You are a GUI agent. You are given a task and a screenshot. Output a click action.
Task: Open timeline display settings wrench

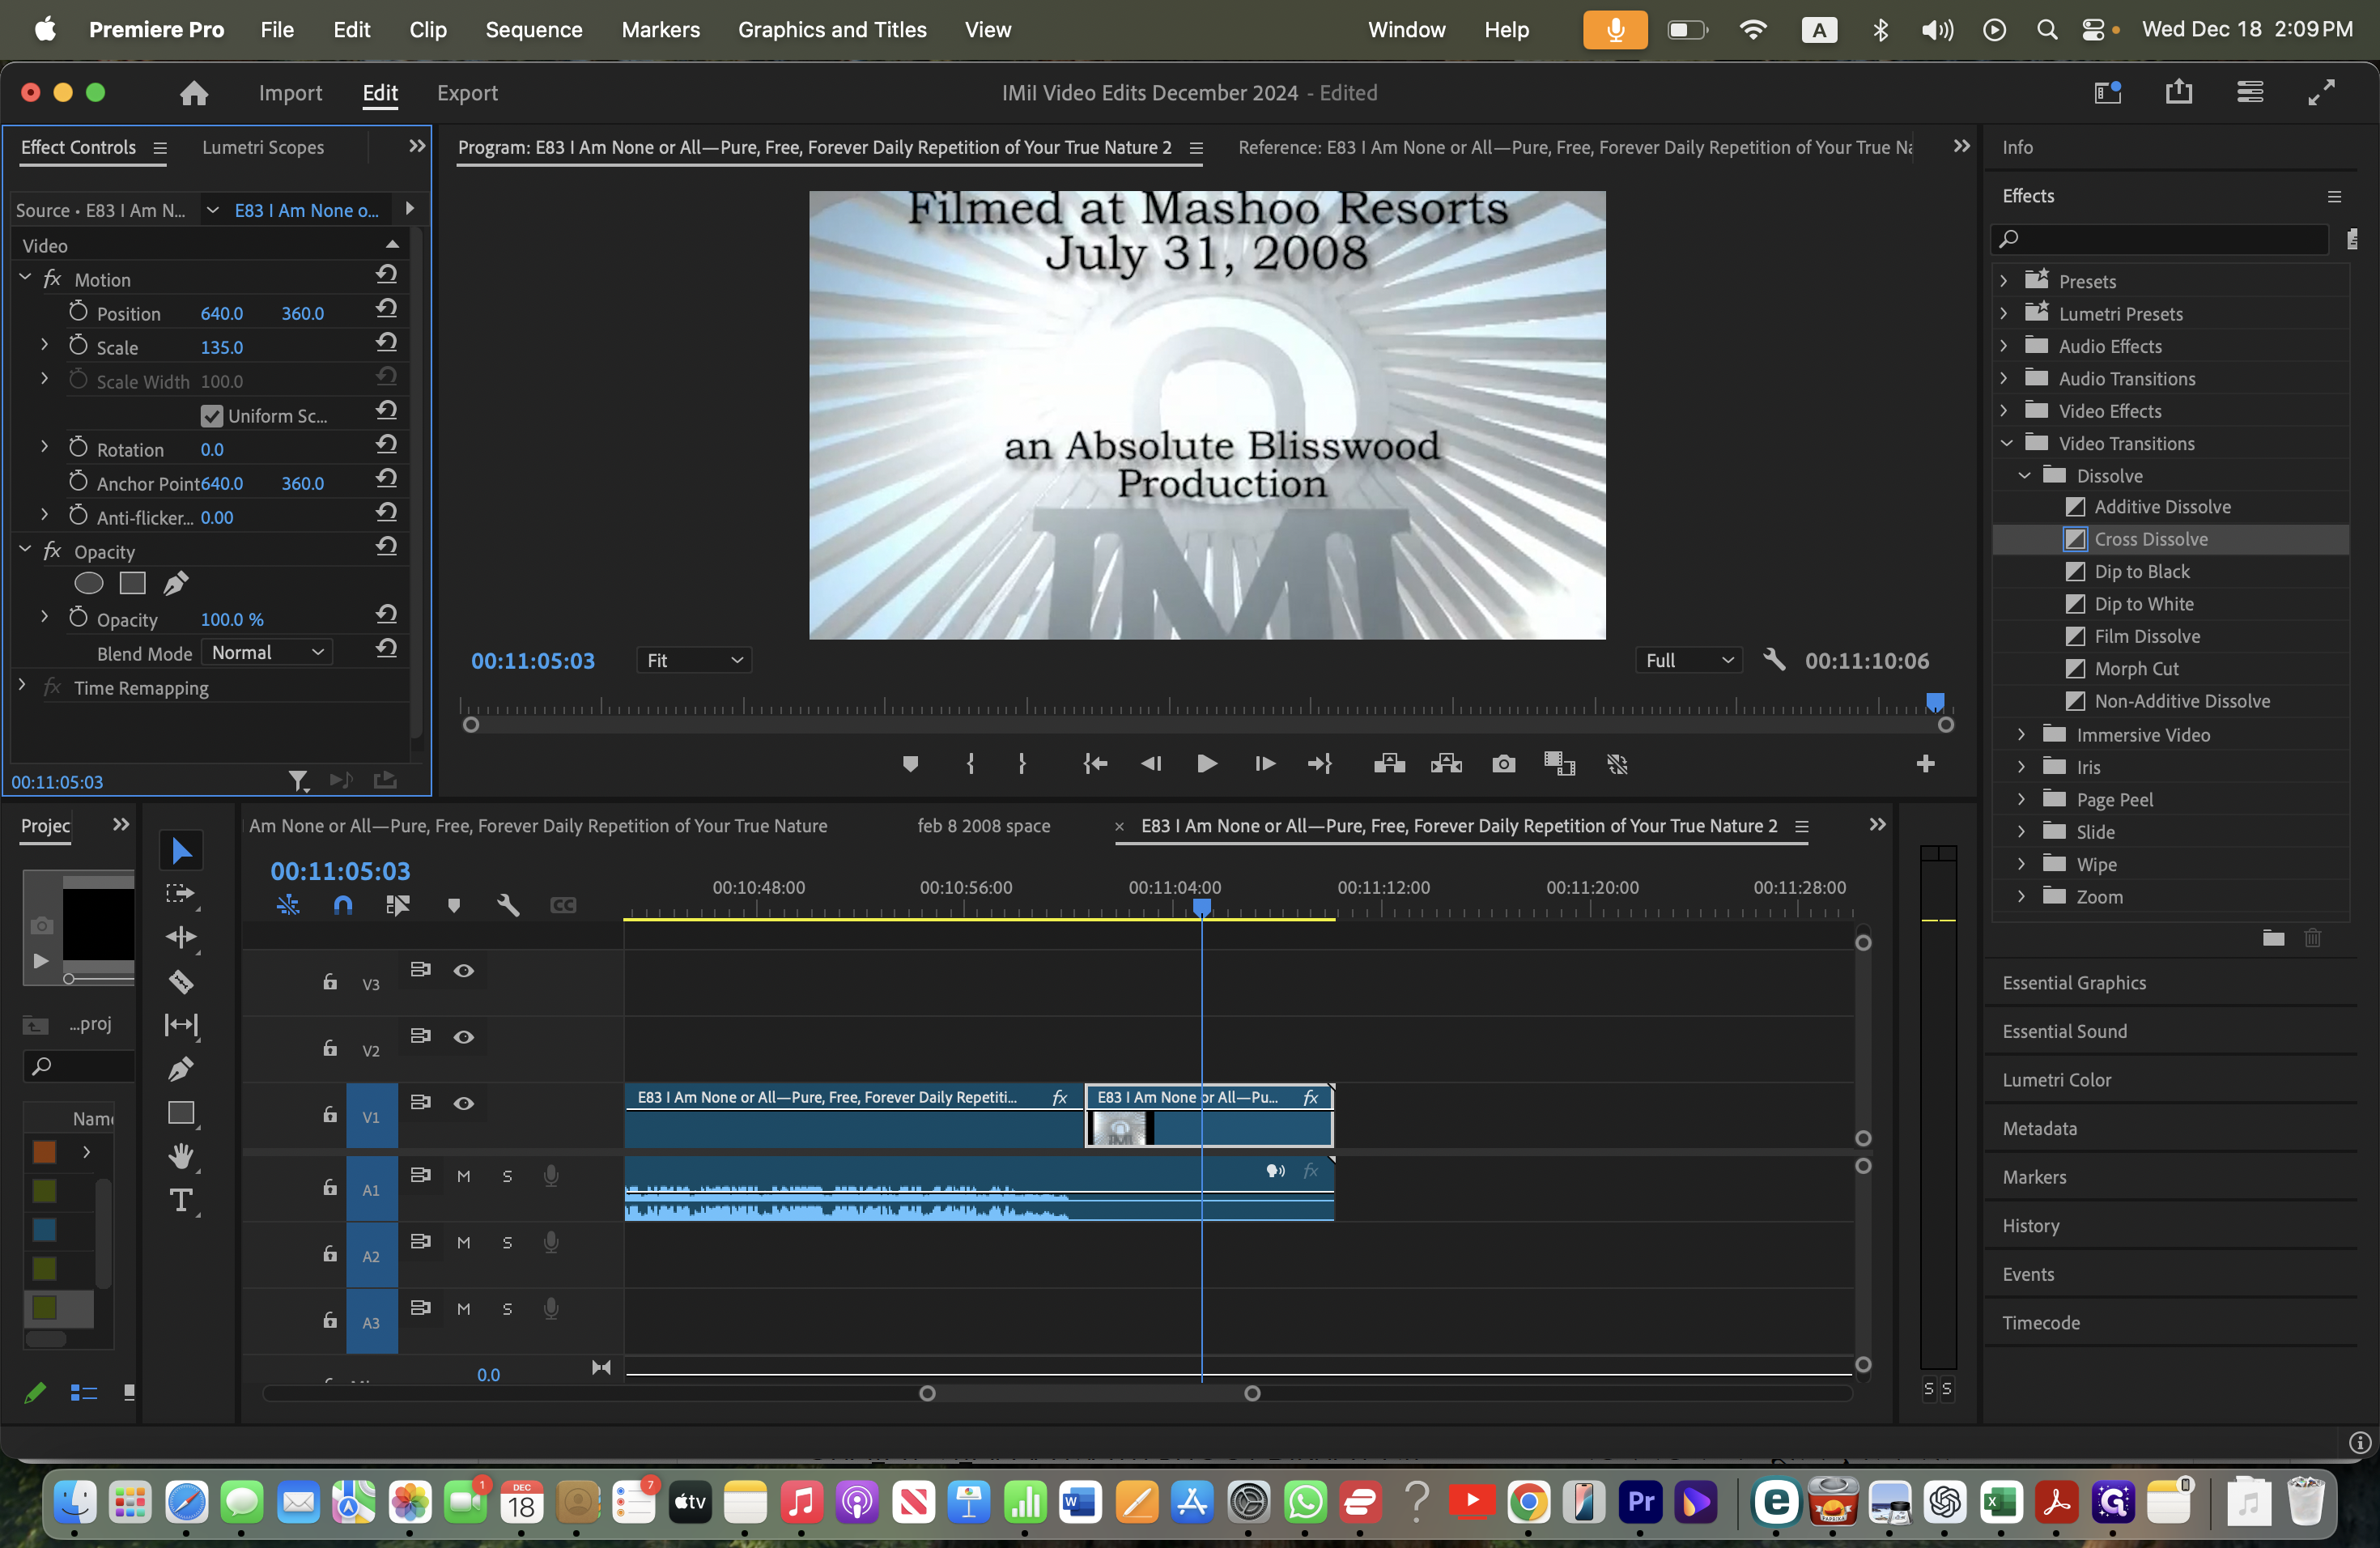508,905
